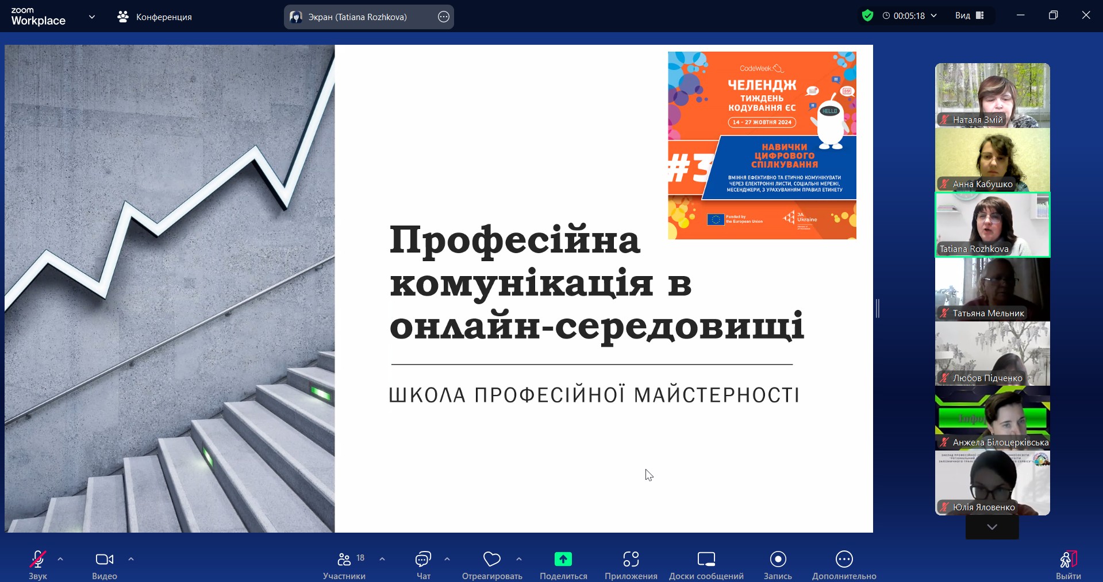Click the green encryption shield icon
Screen dimensions: 1103x582
tap(867, 16)
